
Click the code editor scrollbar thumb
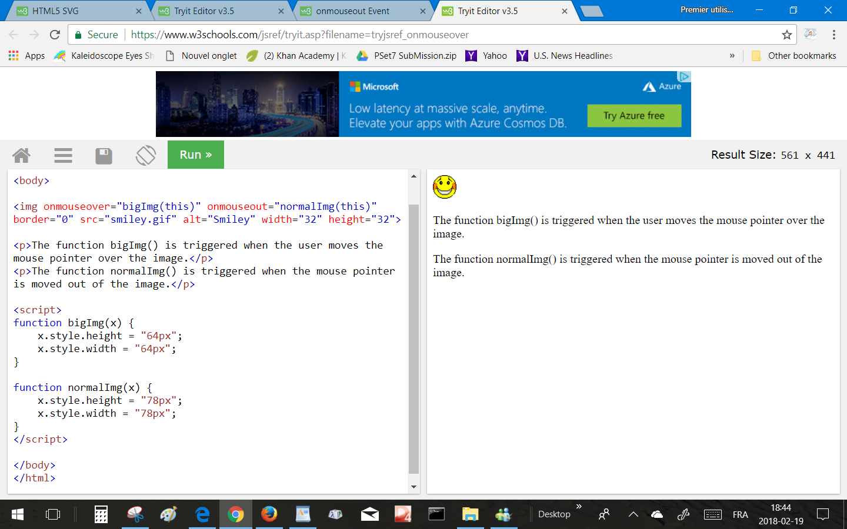414,339
